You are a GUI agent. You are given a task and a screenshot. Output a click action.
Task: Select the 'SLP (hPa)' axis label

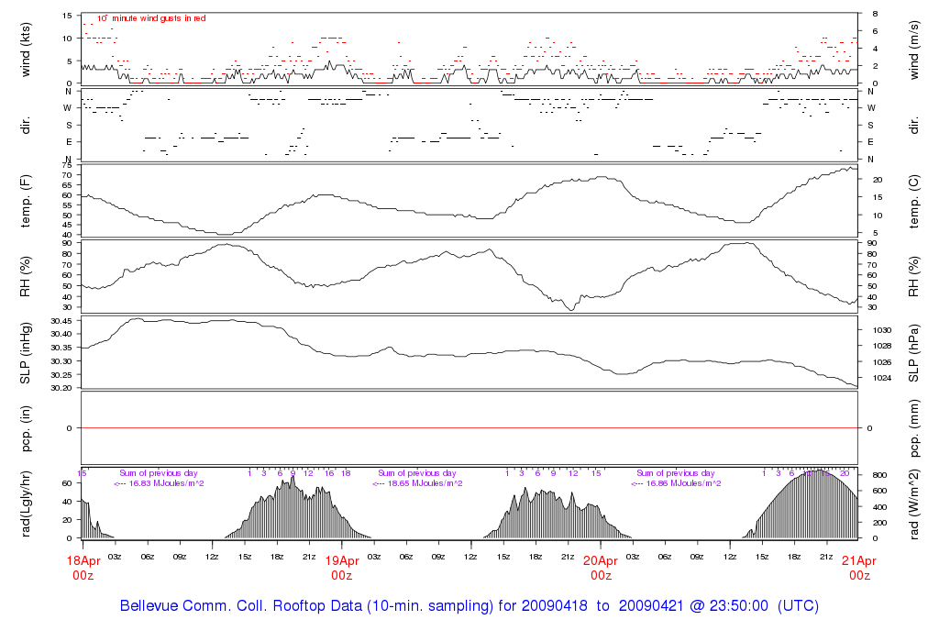pos(913,353)
